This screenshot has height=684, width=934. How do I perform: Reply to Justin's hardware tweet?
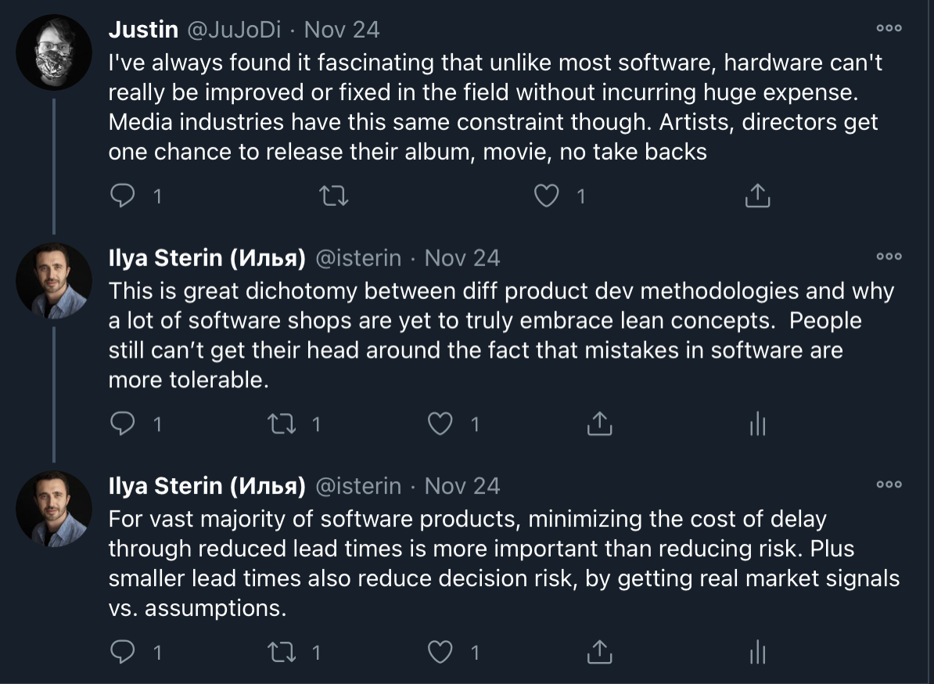(123, 196)
